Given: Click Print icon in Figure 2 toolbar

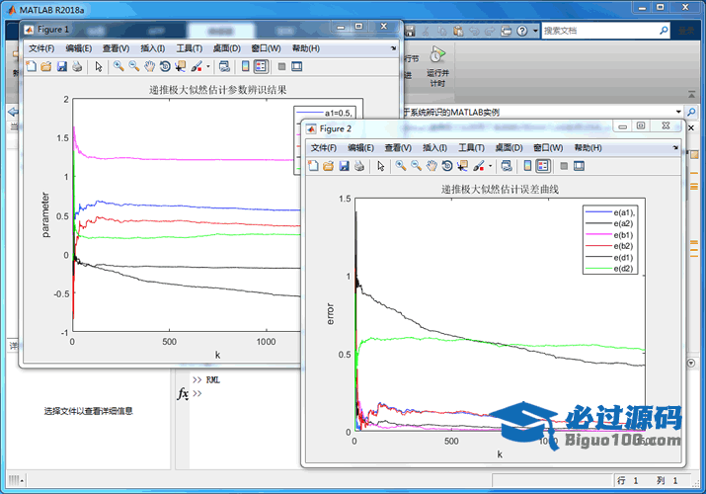Looking at the screenshot, I should pos(359,166).
